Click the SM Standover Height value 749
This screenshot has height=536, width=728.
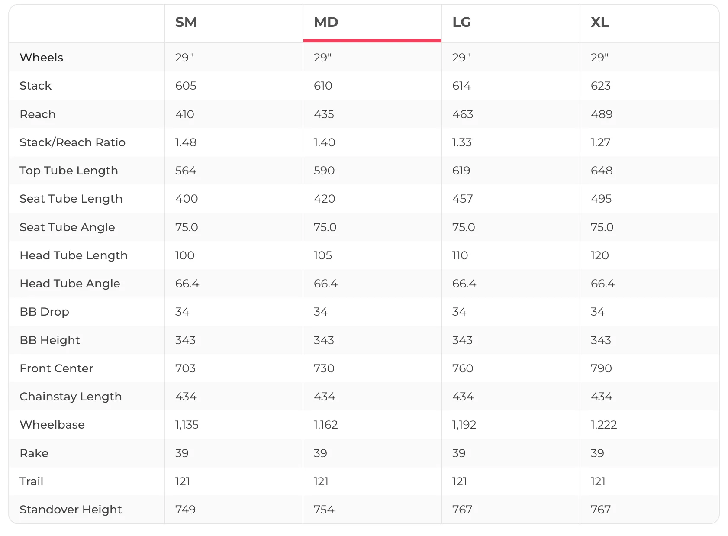point(185,510)
